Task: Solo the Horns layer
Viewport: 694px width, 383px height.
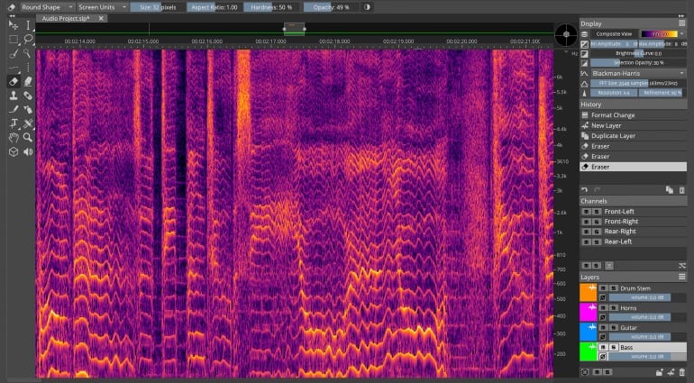Action: (613, 307)
